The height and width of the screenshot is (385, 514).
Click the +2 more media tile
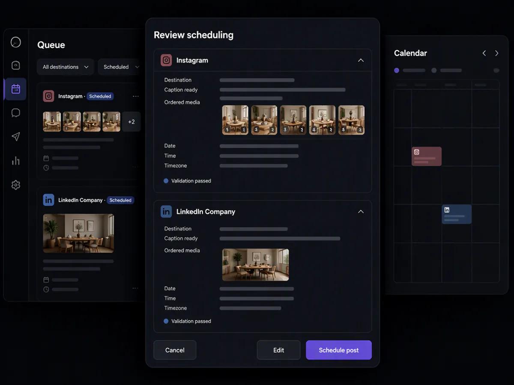tap(131, 122)
